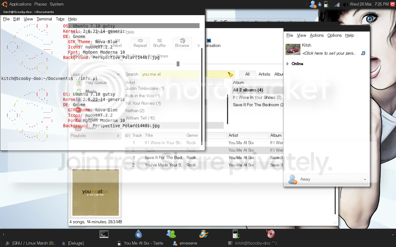This screenshot has width=396, height=247.
Task: Open the System menu in top panel
Action: click(56, 4)
